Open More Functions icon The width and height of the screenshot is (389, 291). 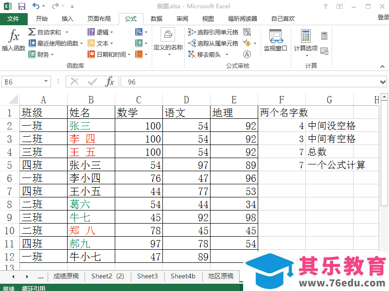pyautogui.click(x=139, y=54)
